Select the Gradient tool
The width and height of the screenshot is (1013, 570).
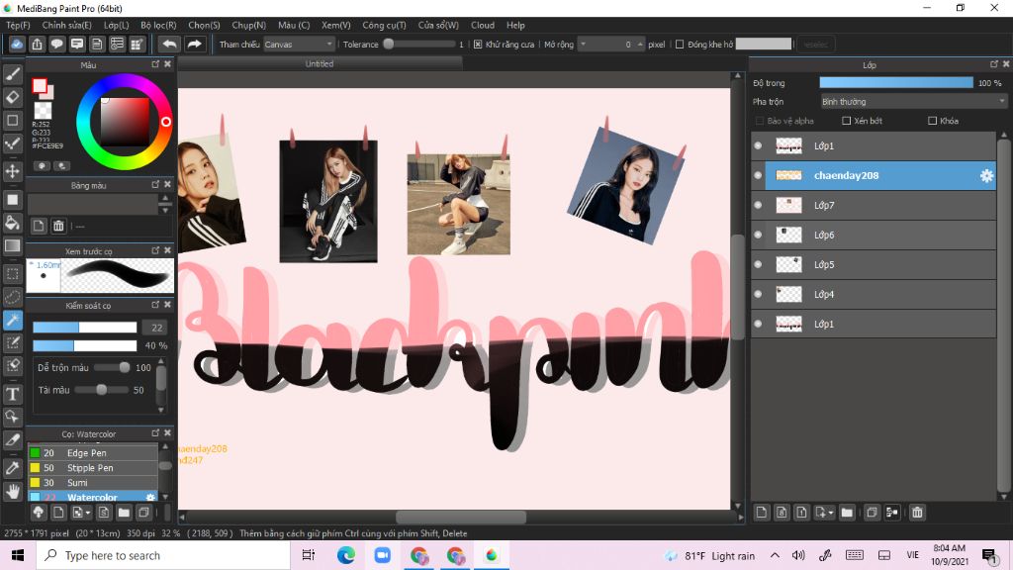pyautogui.click(x=12, y=245)
